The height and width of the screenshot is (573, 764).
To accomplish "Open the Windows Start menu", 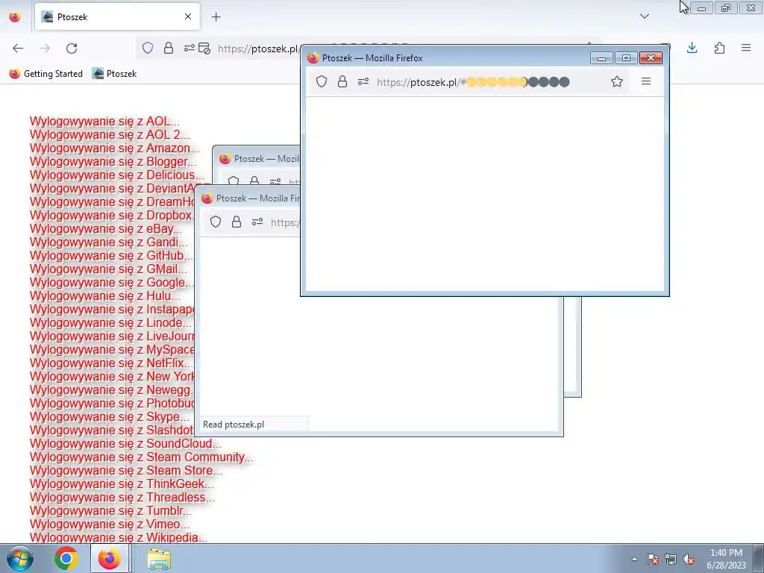I will [x=19, y=558].
